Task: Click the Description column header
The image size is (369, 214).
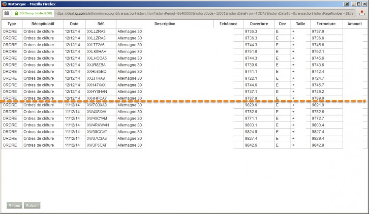Action: point(165,24)
